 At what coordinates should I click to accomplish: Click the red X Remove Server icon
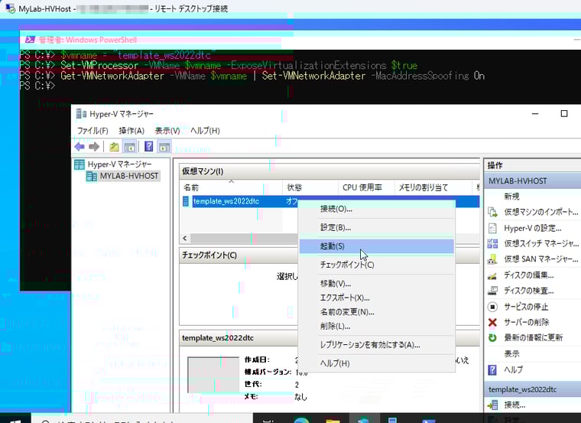coord(492,322)
